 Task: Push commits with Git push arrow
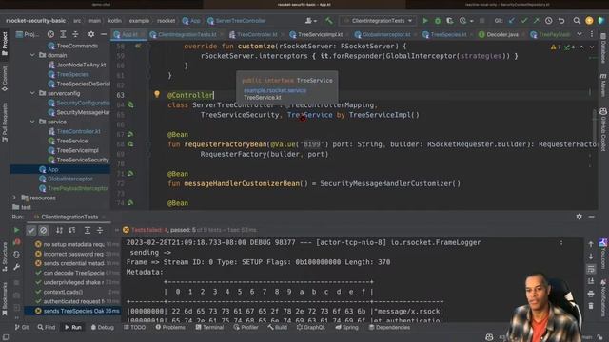536,21
